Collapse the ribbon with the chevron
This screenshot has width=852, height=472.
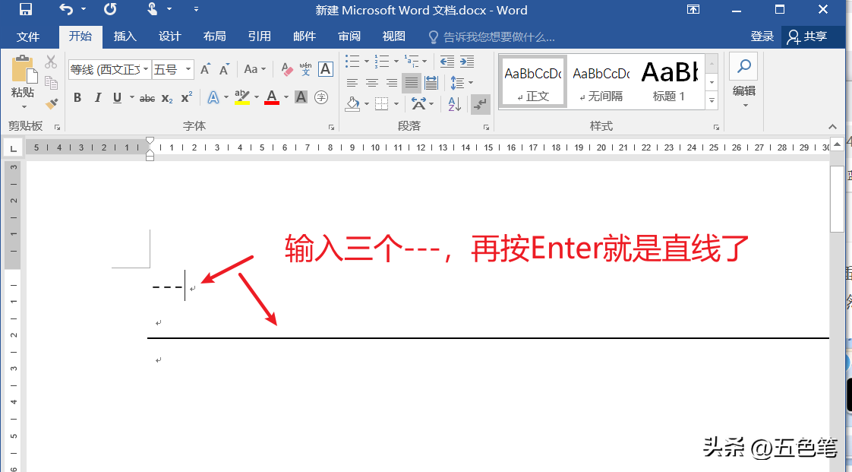[x=832, y=127]
